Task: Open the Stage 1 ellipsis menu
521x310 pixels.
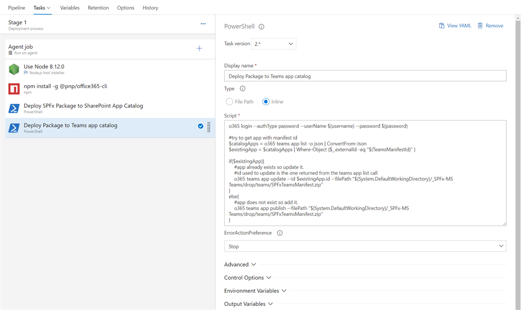Action: tap(203, 24)
